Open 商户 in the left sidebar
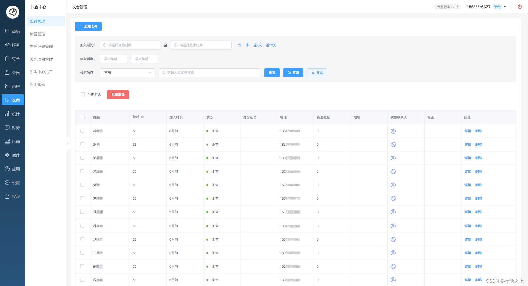This screenshot has height=286, width=528. pos(13,86)
